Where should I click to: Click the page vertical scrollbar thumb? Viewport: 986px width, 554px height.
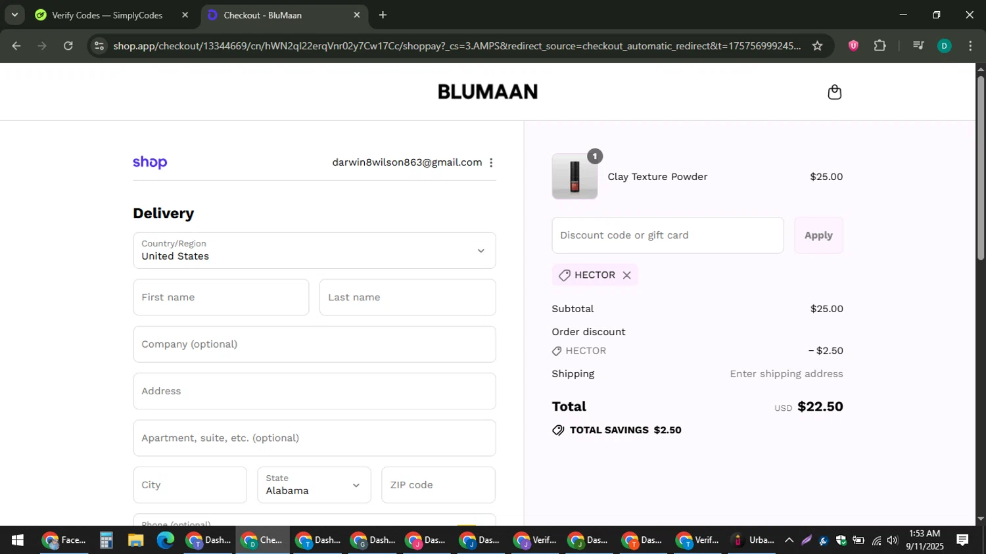coord(980,168)
